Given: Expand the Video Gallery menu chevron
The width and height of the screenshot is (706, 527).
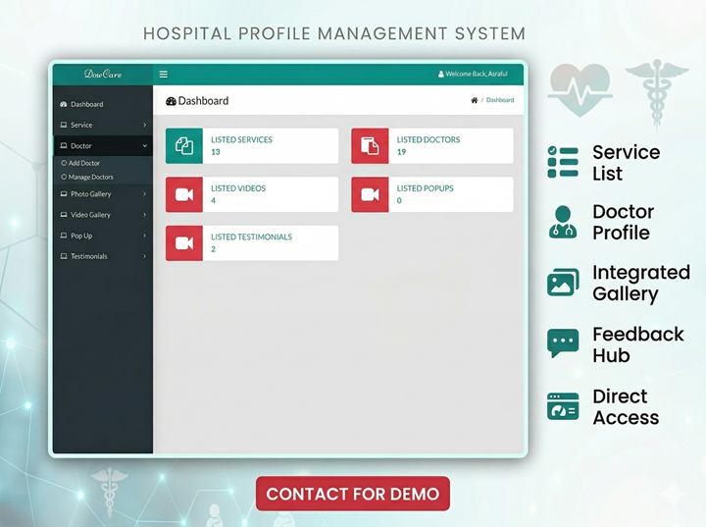Looking at the screenshot, I should click(144, 215).
